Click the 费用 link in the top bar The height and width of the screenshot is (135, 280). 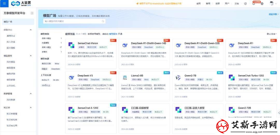[x=208, y=4]
